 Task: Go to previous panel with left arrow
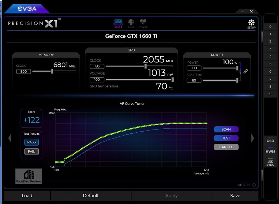[x=10, y=138]
